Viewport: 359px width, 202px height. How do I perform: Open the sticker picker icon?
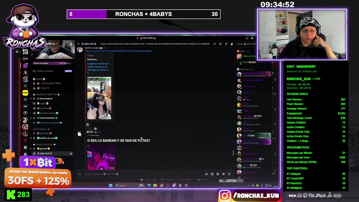[x=218, y=174]
